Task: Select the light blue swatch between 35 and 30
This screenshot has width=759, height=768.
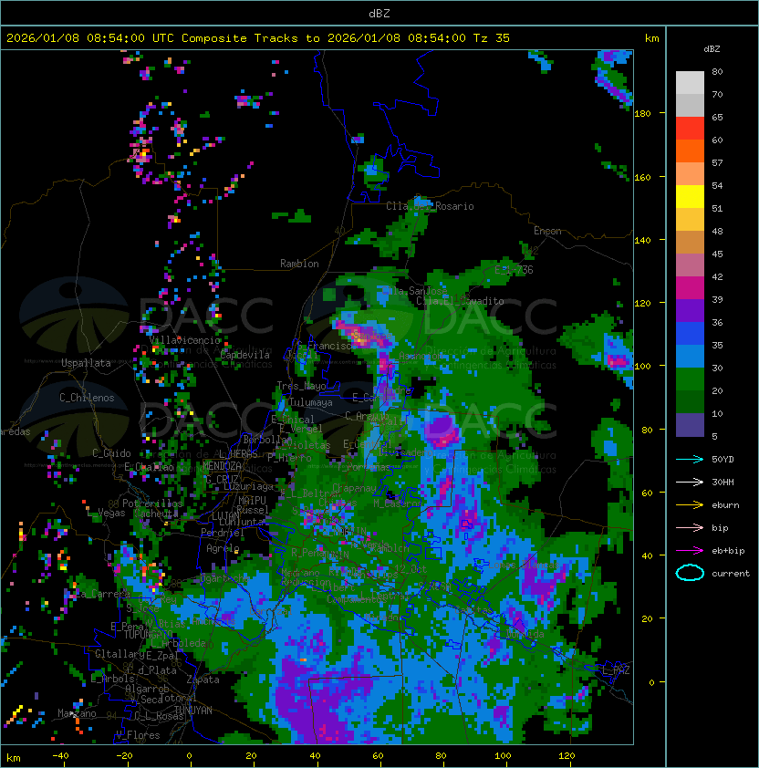Action: point(690,357)
